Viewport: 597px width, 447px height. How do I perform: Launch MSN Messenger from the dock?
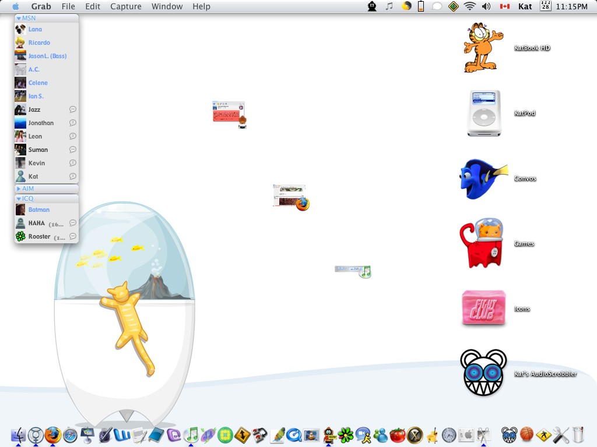pos(381,435)
